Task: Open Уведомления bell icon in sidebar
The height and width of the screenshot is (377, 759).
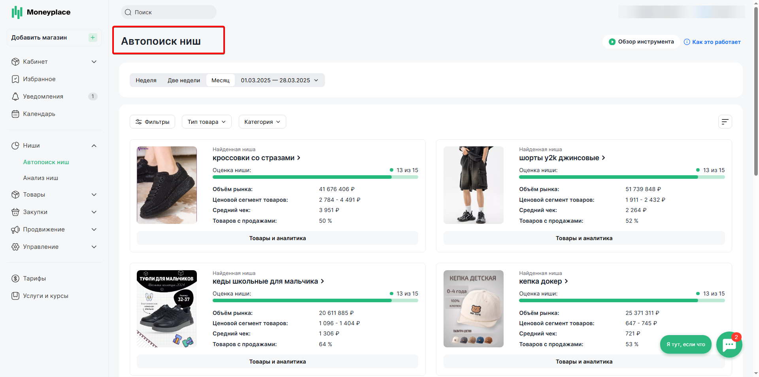Action: pos(15,97)
